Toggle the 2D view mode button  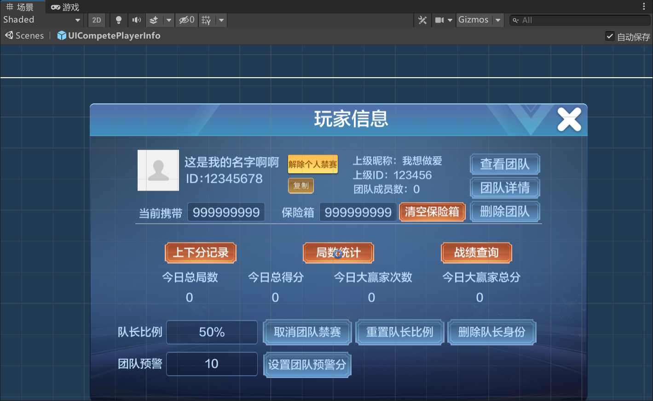(97, 20)
